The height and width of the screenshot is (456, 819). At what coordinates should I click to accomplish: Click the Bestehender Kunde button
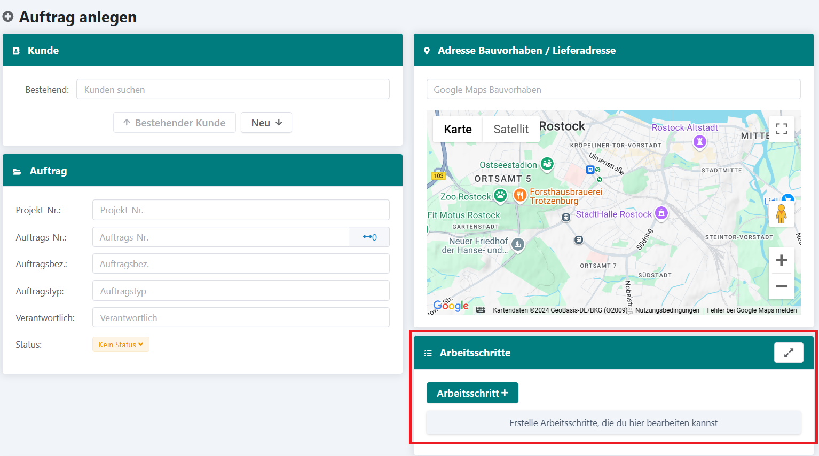click(174, 123)
